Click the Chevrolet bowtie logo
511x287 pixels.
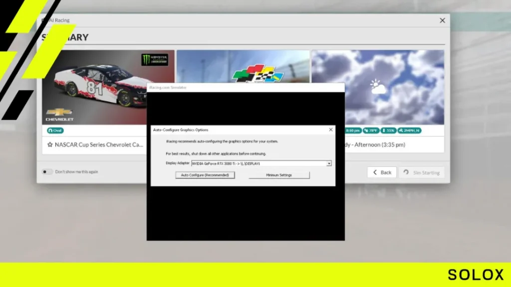click(x=59, y=112)
